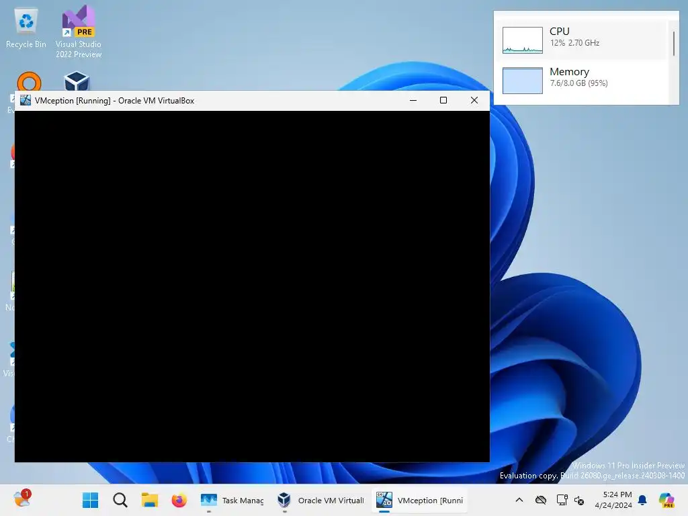Open the network status tray icon
The height and width of the screenshot is (516, 688).
click(562, 500)
